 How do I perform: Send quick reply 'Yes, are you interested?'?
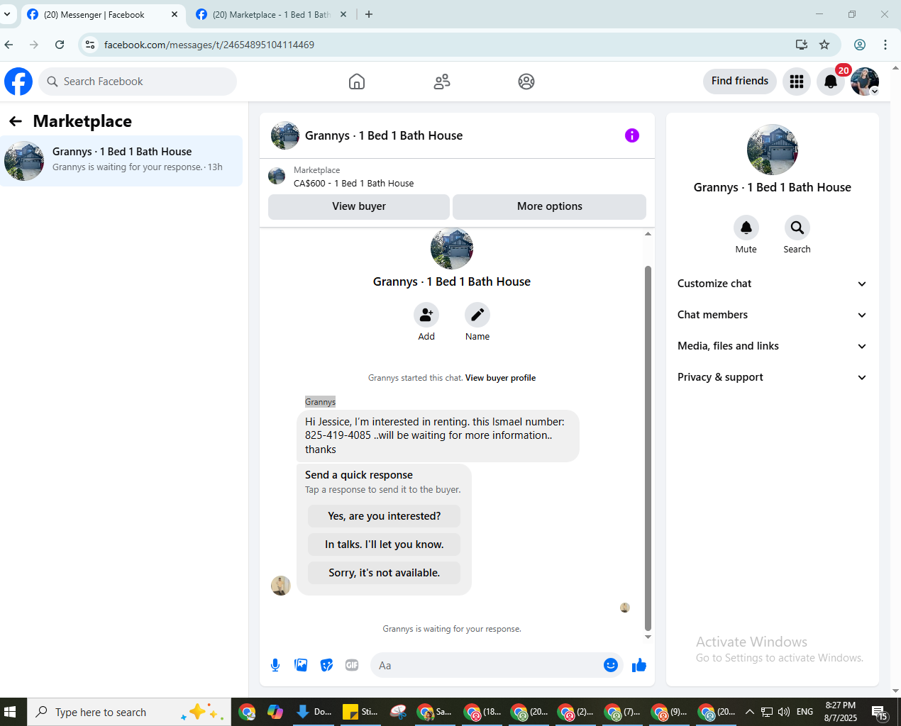pos(384,516)
